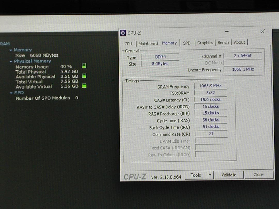The height and width of the screenshot is (209, 279).
Task: Click the CPU-Z icon in the title bar
Action: pos(122,33)
